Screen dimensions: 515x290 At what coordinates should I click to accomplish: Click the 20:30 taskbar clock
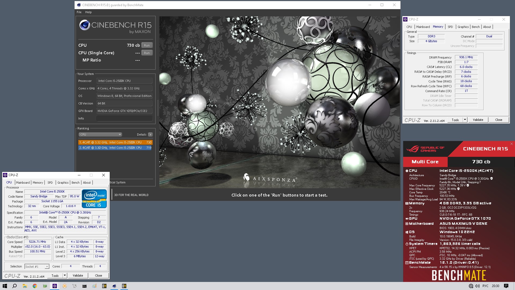pos(495,286)
